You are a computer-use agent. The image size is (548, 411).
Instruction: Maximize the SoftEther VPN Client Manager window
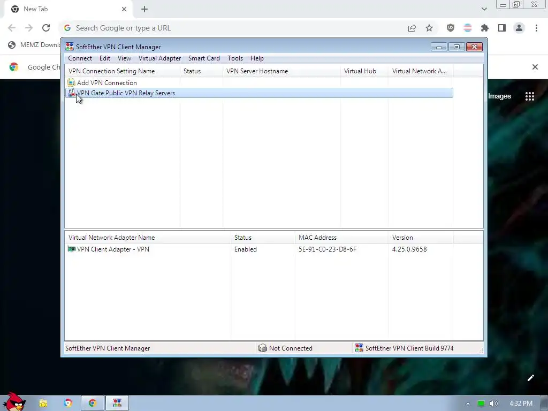(x=456, y=47)
